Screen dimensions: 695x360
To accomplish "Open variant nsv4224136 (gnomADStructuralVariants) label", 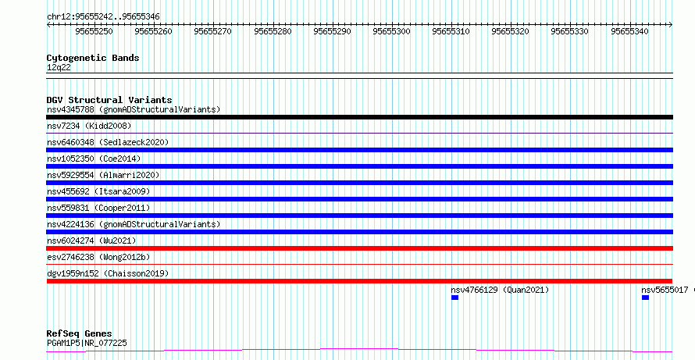I will [x=134, y=224].
